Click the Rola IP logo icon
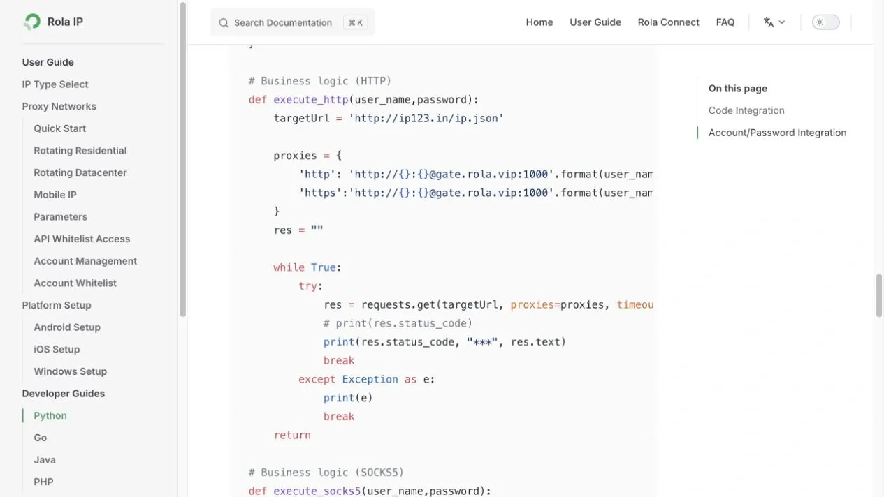The width and height of the screenshot is (884, 497). point(32,22)
